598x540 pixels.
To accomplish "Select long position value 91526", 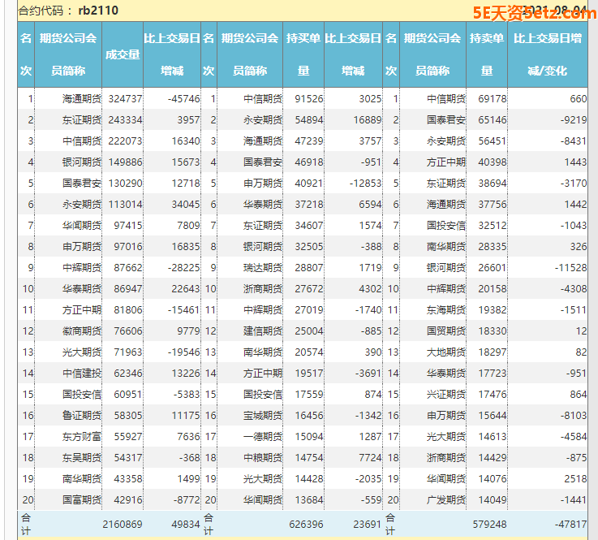I will [x=309, y=99].
